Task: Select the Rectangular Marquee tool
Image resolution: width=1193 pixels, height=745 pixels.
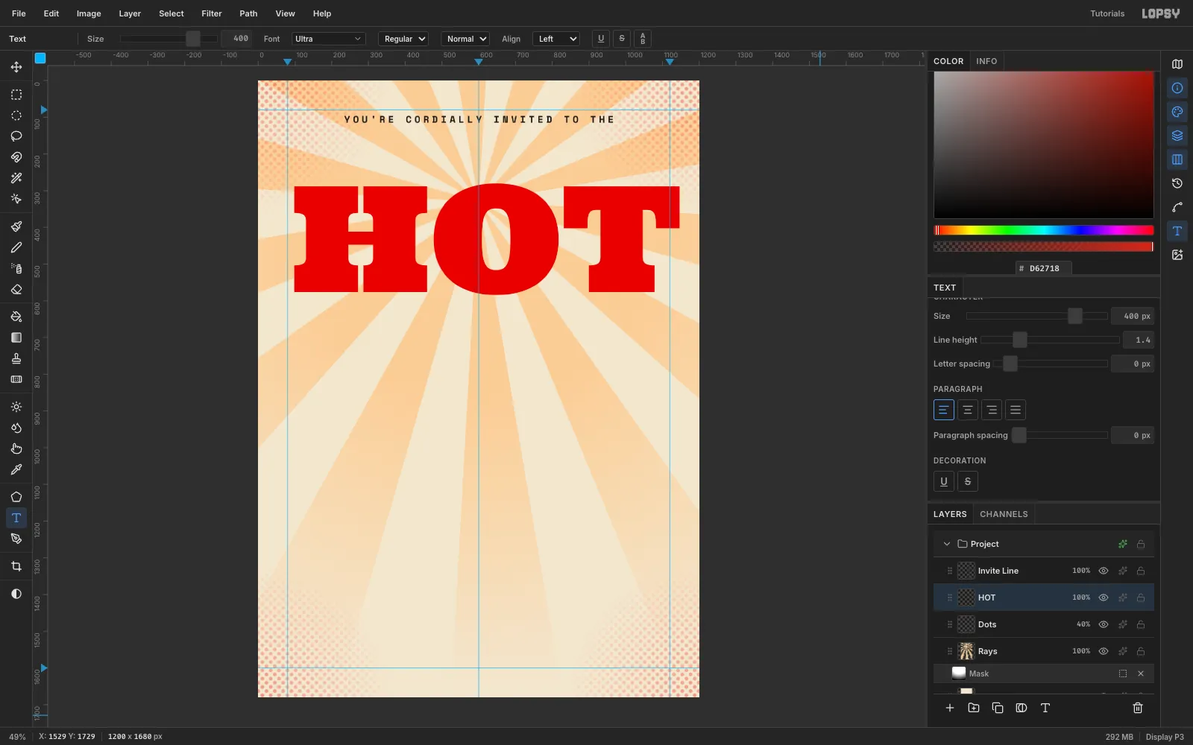Action: click(x=16, y=95)
